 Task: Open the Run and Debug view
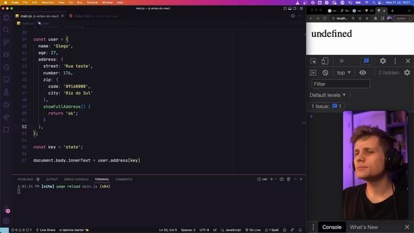pyautogui.click(x=6, y=54)
